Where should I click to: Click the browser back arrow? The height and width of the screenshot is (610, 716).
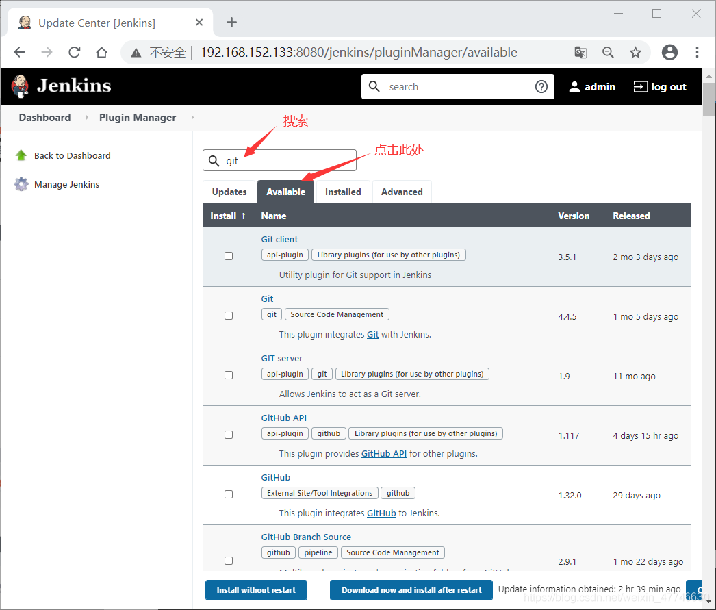19,53
